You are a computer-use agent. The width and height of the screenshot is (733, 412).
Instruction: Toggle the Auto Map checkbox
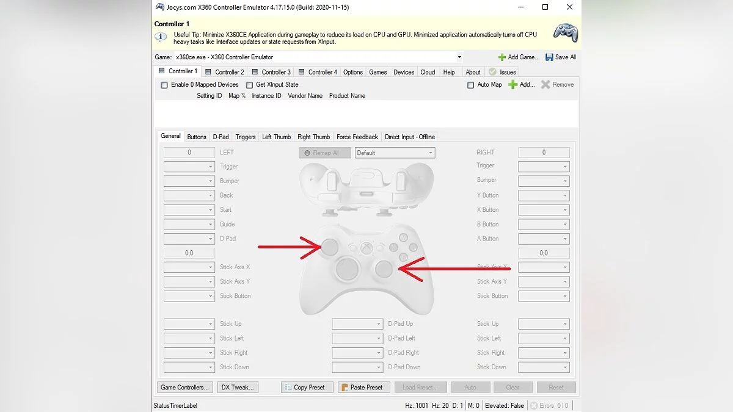(470, 85)
